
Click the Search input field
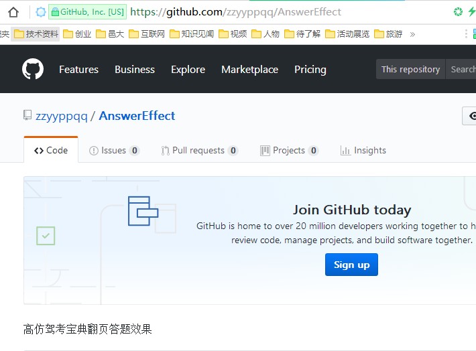coord(461,69)
